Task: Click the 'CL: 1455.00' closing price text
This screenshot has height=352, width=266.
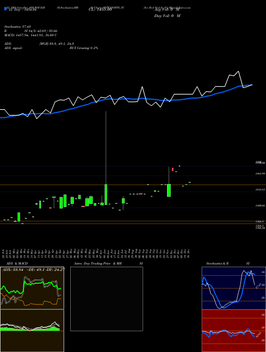Action: click(100, 10)
